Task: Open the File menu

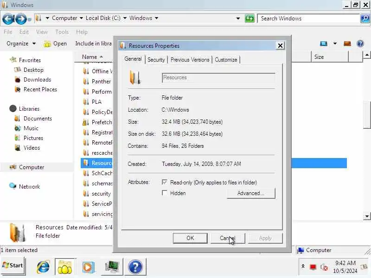Action: [x=8, y=32]
